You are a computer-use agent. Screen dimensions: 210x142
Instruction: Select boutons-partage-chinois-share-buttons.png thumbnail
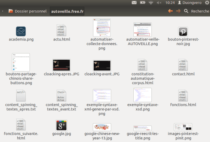21,62
